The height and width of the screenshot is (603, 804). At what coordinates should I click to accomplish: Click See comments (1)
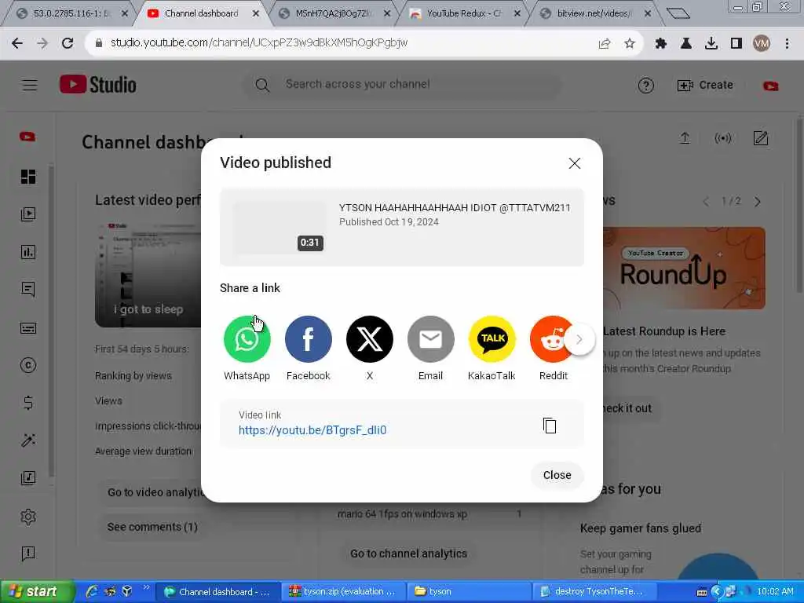click(152, 527)
